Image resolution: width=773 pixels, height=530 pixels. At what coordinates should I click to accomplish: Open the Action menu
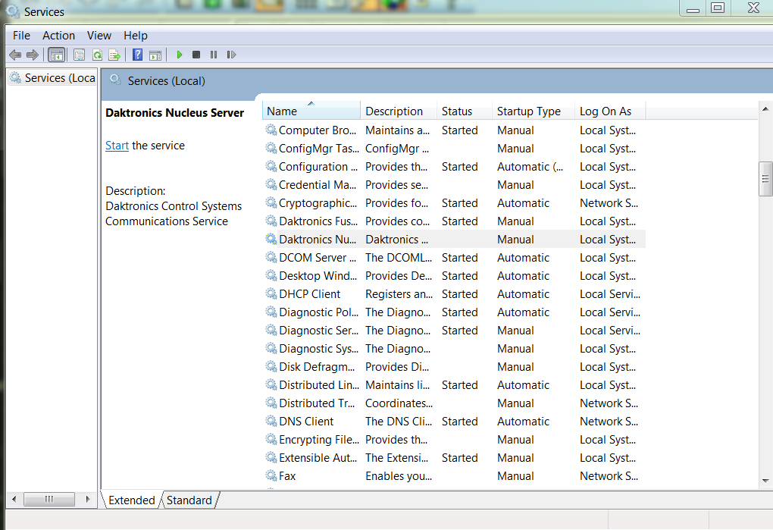point(58,36)
